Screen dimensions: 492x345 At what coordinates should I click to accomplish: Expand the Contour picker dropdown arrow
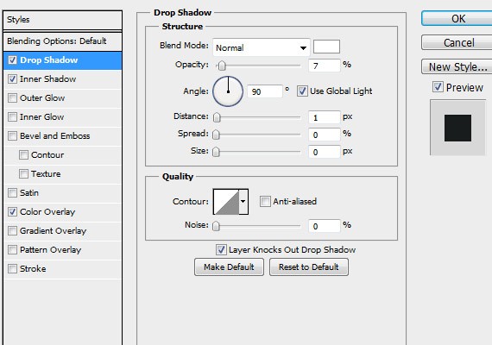click(x=243, y=202)
